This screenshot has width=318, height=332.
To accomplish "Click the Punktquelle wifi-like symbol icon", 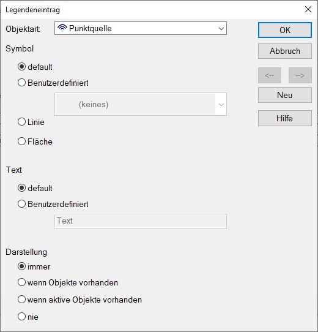I will point(62,28).
